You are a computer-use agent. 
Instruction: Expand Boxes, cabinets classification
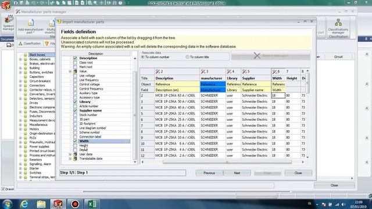coord(20,59)
